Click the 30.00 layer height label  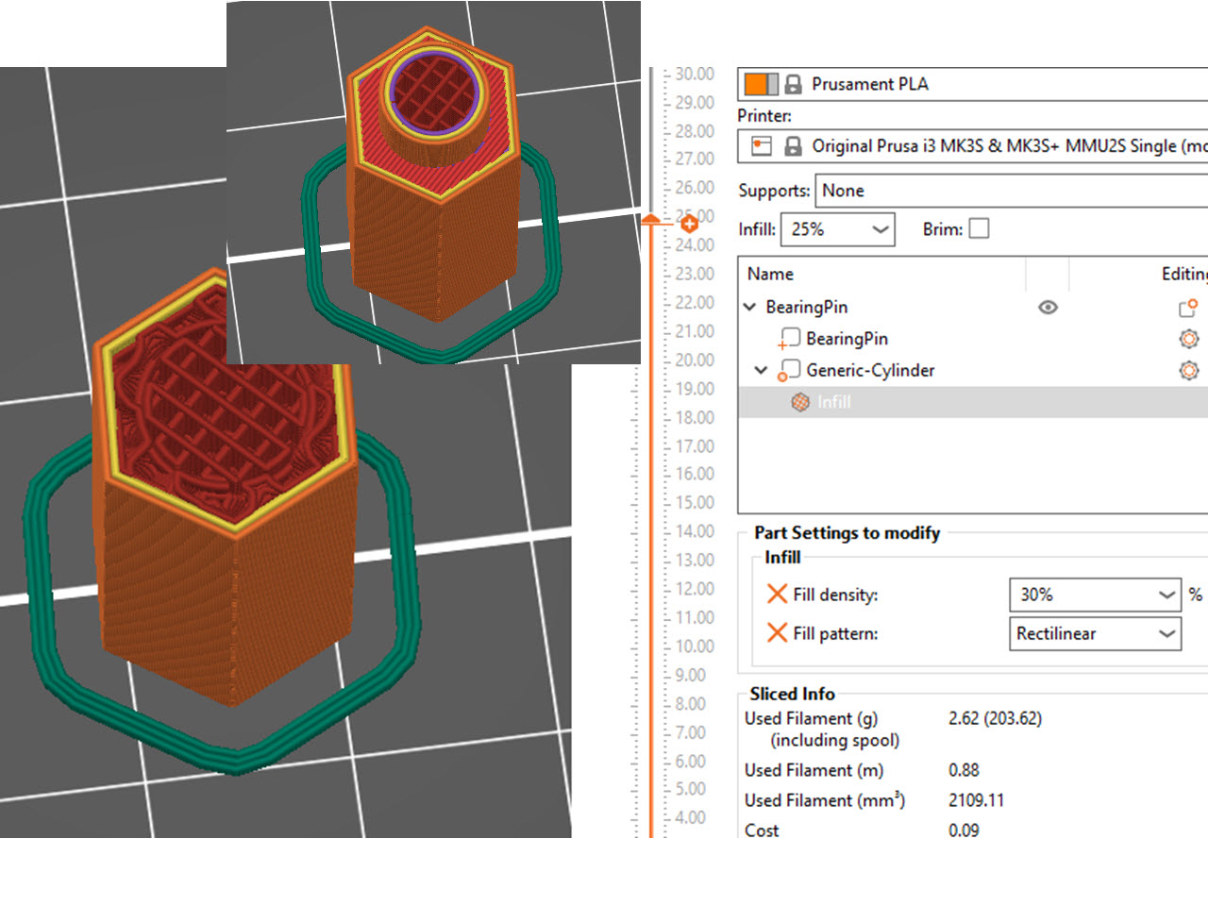pyautogui.click(x=695, y=74)
